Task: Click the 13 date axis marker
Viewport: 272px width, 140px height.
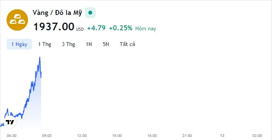Action: coord(222,135)
